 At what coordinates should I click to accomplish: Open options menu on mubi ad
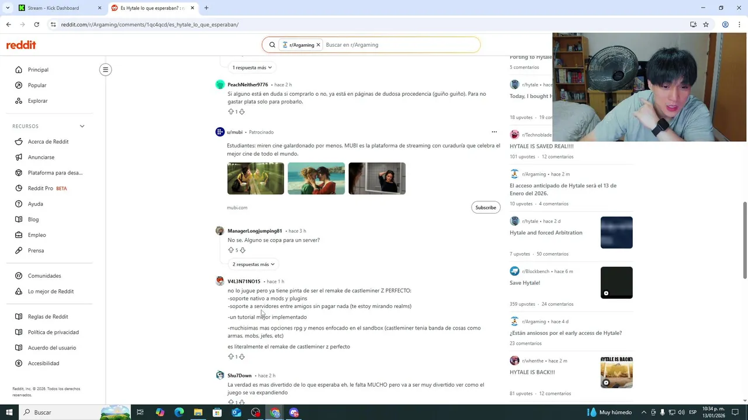494,132
